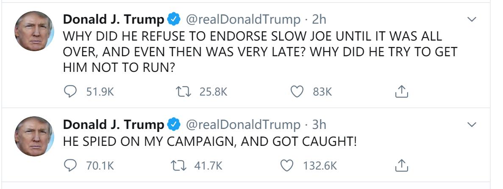Click @realDonaldTrump handle on 3h tweet
503x189 pixels.
pos(243,125)
